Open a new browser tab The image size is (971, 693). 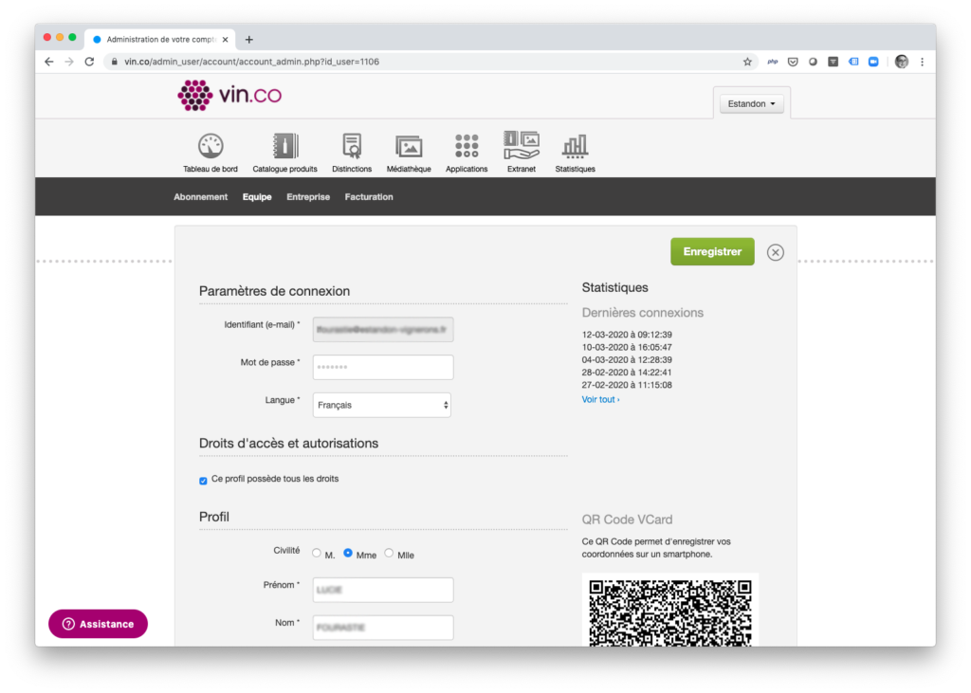249,40
